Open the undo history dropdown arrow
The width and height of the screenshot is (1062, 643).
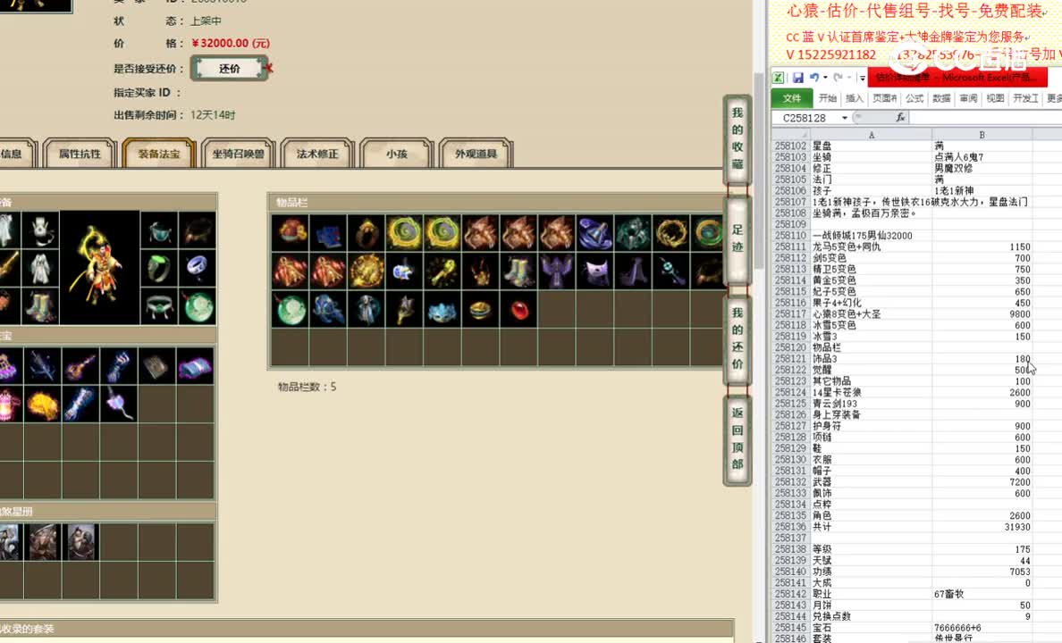click(825, 77)
